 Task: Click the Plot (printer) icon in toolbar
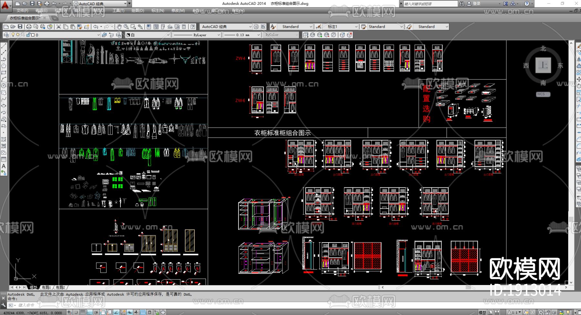click(x=29, y=27)
